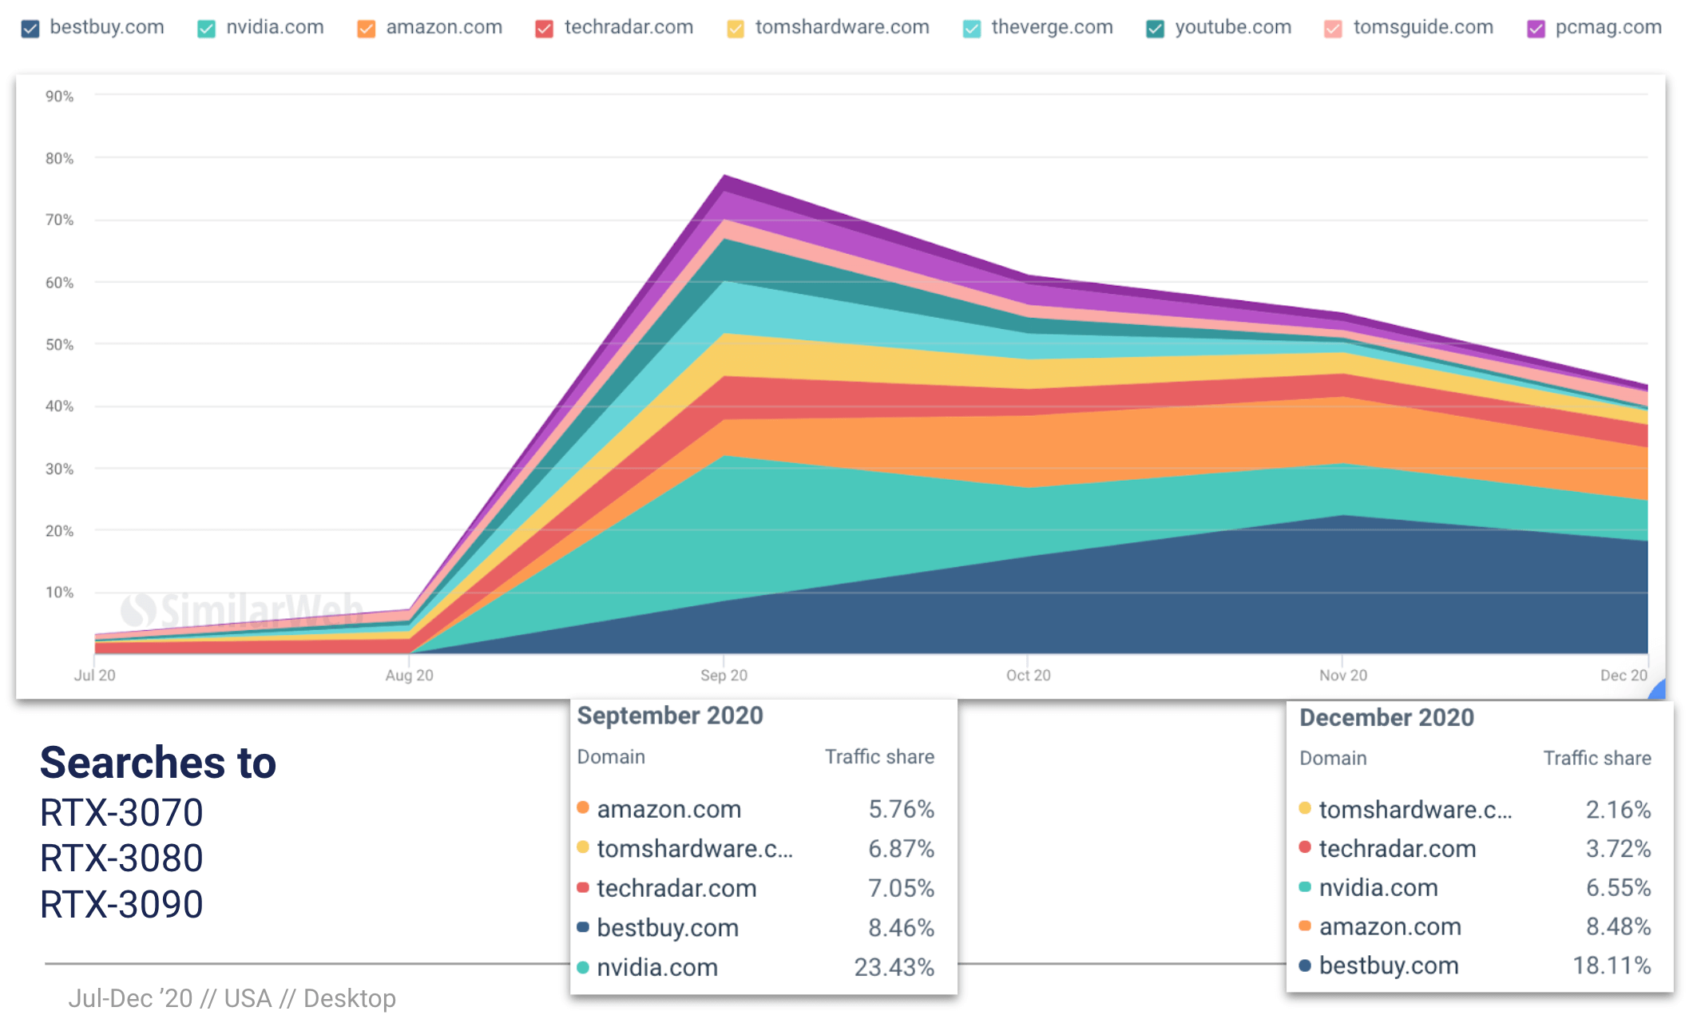Select the Dec 20 x-axis label

click(1624, 676)
